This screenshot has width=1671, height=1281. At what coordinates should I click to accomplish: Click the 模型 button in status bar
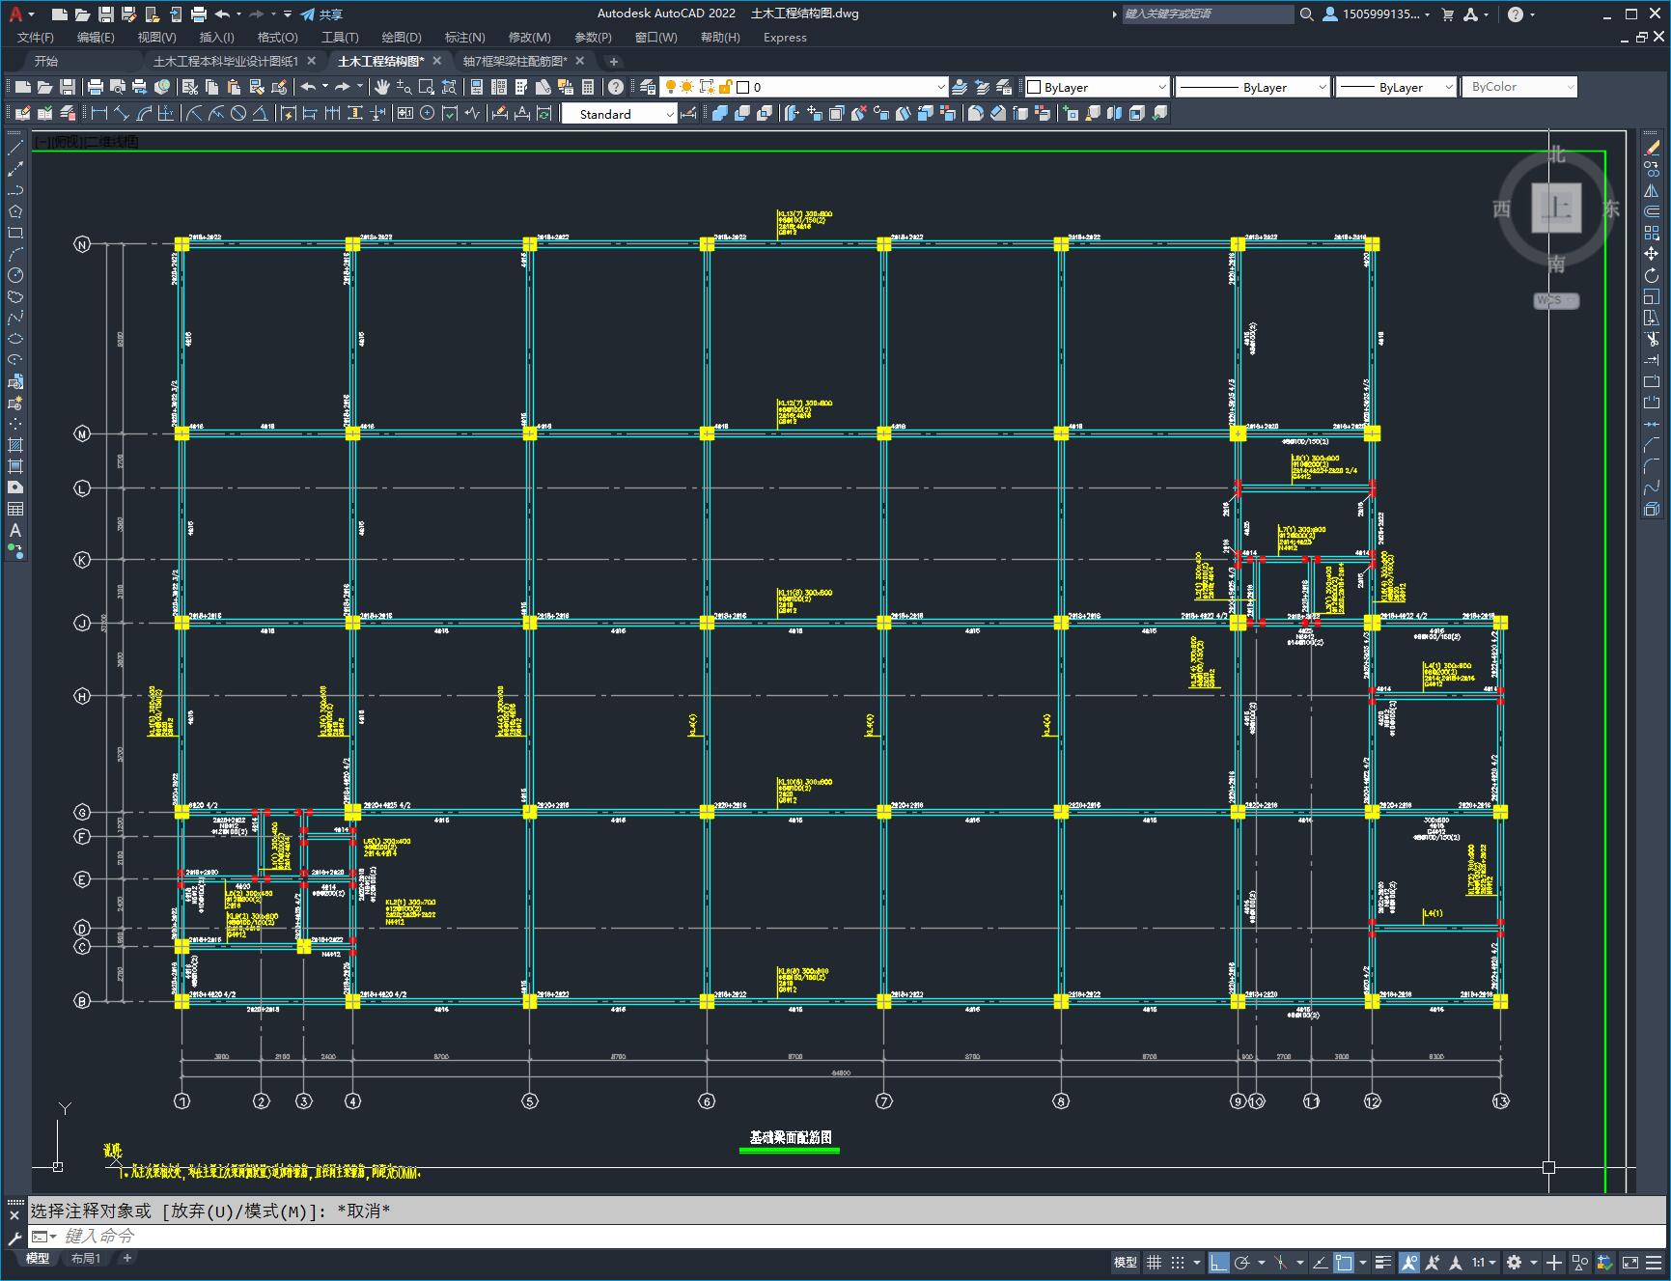(1126, 1262)
